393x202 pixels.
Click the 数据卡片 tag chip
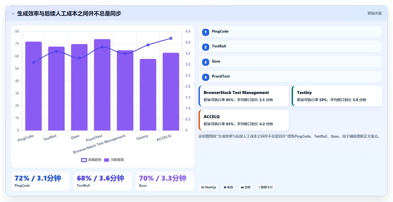[265, 187]
